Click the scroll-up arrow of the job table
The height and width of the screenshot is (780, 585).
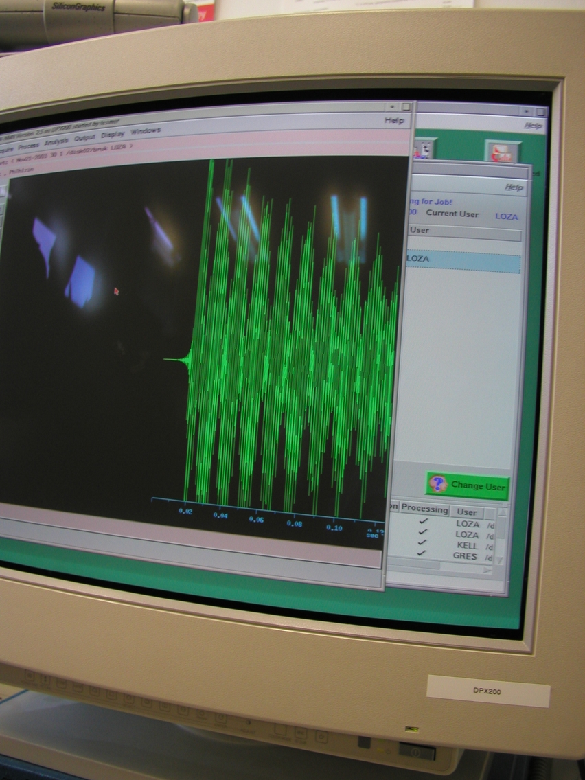[503, 513]
